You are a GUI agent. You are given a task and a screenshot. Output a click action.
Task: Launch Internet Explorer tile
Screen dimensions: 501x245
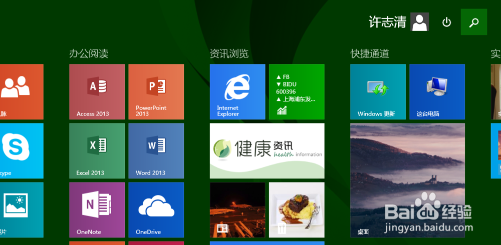[x=237, y=91]
